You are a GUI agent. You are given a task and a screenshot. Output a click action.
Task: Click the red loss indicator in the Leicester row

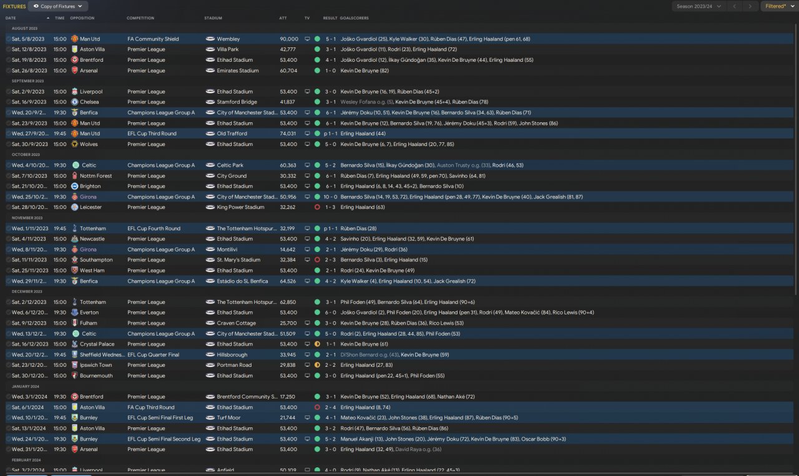pos(317,207)
